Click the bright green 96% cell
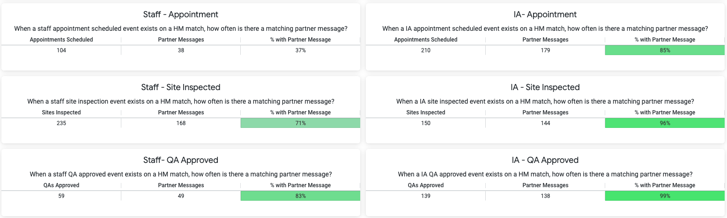Viewport: 727px width, 218px height. (x=665, y=123)
